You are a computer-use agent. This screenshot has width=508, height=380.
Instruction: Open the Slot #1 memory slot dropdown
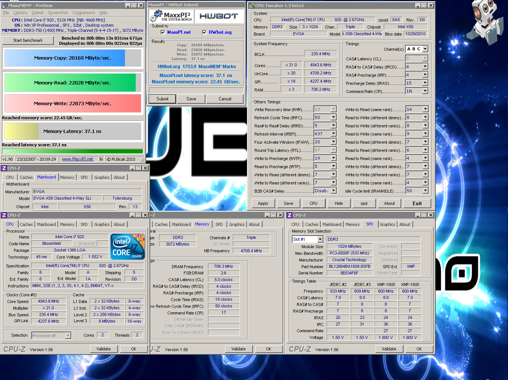point(320,239)
